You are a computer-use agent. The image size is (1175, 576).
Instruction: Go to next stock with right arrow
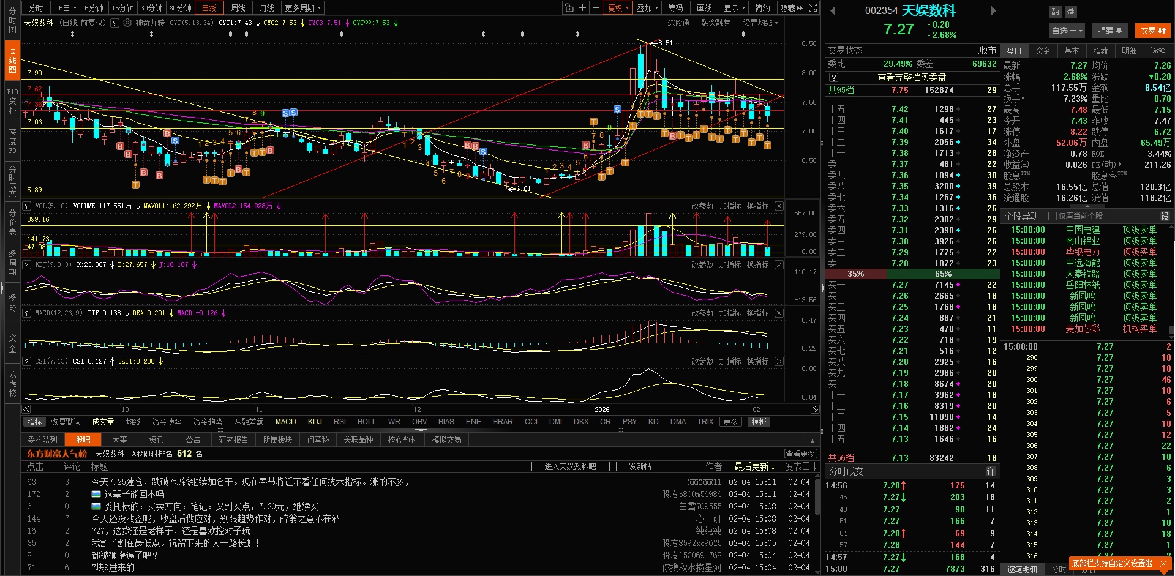(993, 10)
